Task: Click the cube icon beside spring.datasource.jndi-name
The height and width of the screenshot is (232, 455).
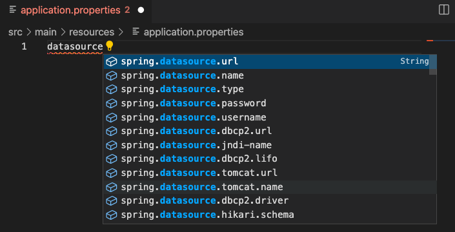Action: point(112,146)
